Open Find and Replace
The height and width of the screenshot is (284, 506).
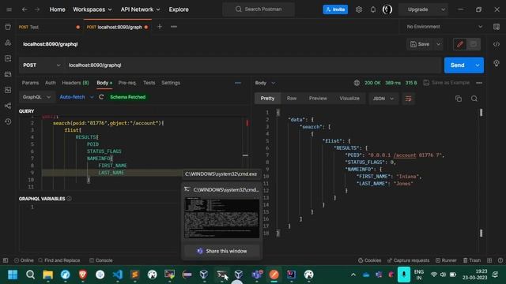[59, 260]
